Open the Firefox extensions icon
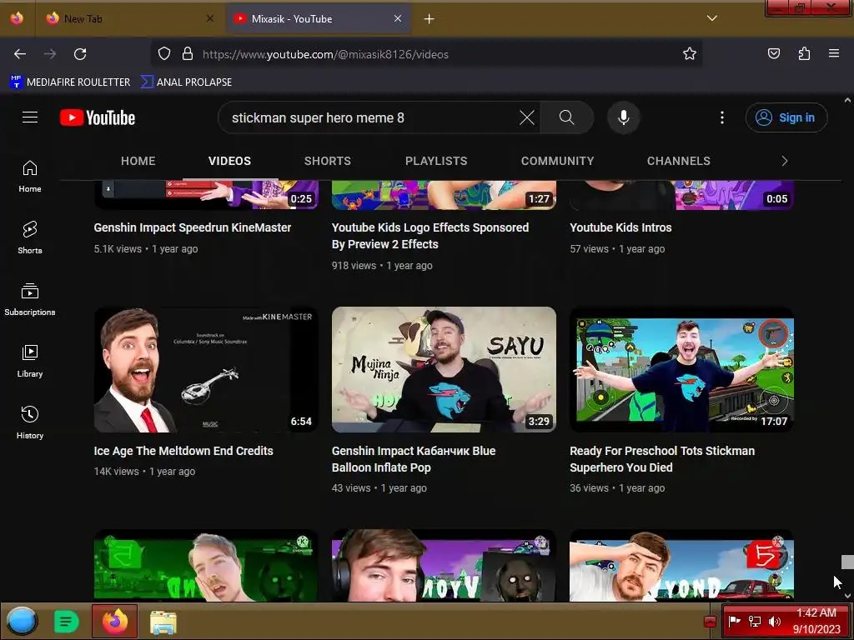The height and width of the screenshot is (640, 854). tap(804, 54)
